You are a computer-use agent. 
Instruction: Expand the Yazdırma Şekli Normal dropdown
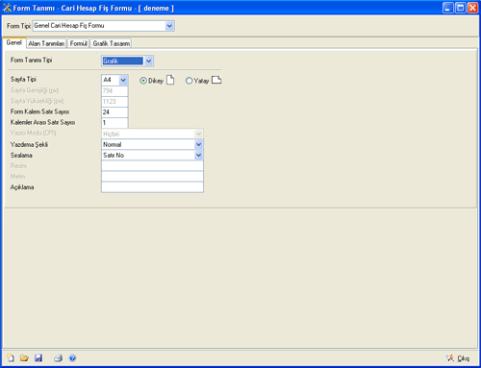click(x=199, y=144)
